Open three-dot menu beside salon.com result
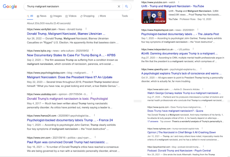This screenshot has height=157, width=230. click(x=203, y=89)
